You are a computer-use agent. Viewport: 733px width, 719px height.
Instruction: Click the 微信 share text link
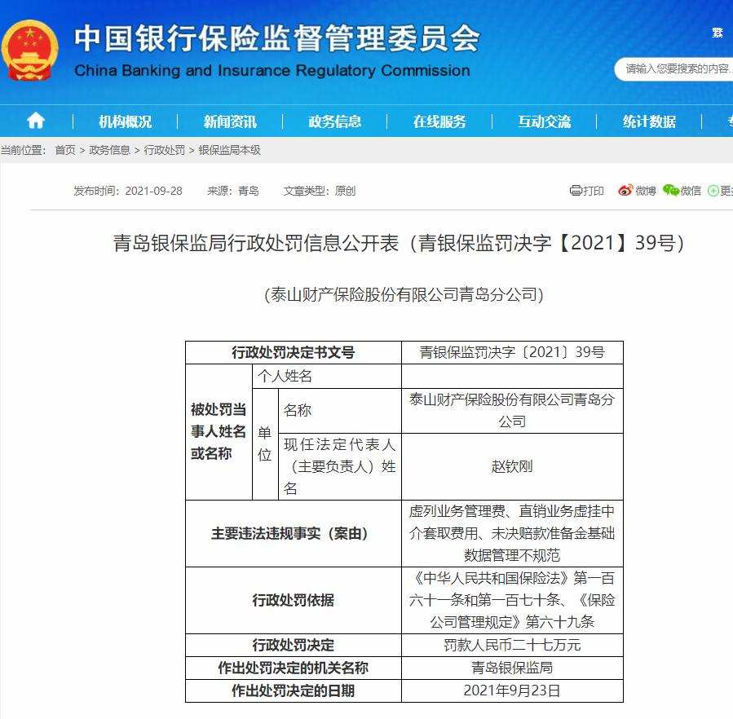(x=691, y=191)
